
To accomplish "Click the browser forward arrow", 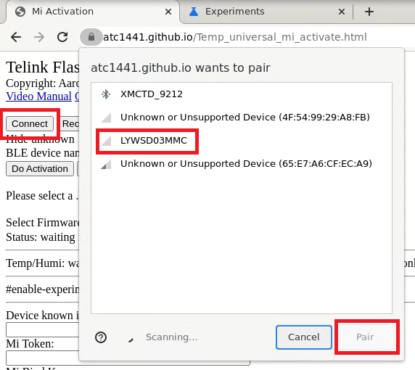I will click(x=39, y=37).
